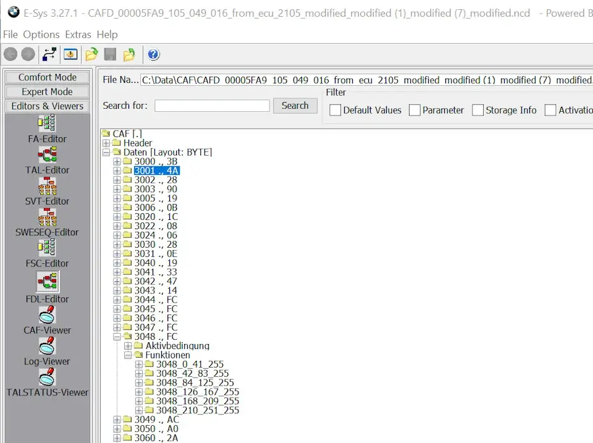Viewport: 593px width, 443px height.
Task: Click the back navigation arrow button
Action: coord(11,54)
